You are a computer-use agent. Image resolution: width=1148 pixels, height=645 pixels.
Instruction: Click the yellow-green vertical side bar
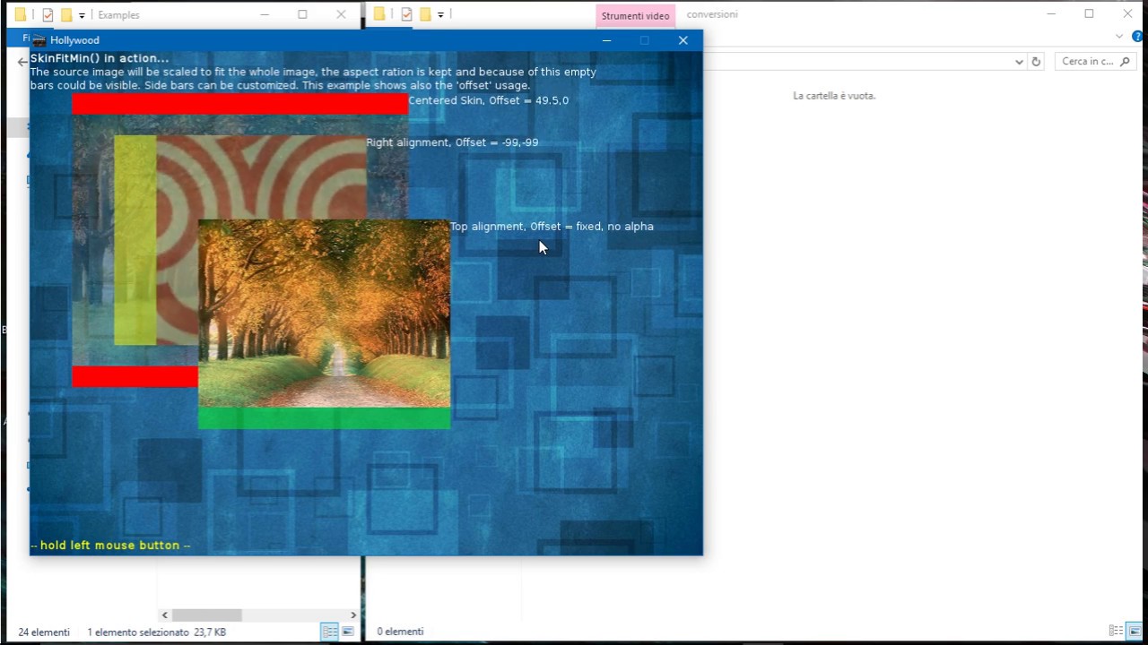coord(135,240)
